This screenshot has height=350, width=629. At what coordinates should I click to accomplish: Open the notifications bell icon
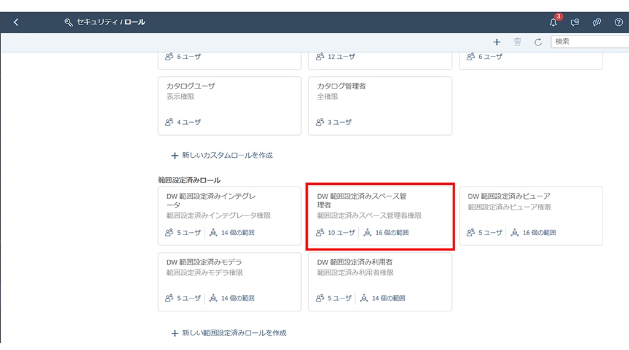(553, 23)
